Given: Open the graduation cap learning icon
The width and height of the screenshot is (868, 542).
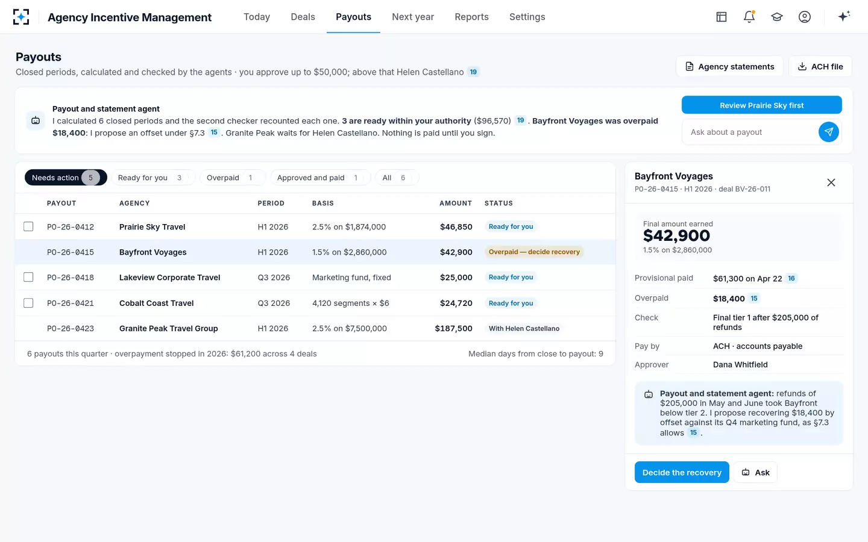Looking at the screenshot, I should click(777, 17).
